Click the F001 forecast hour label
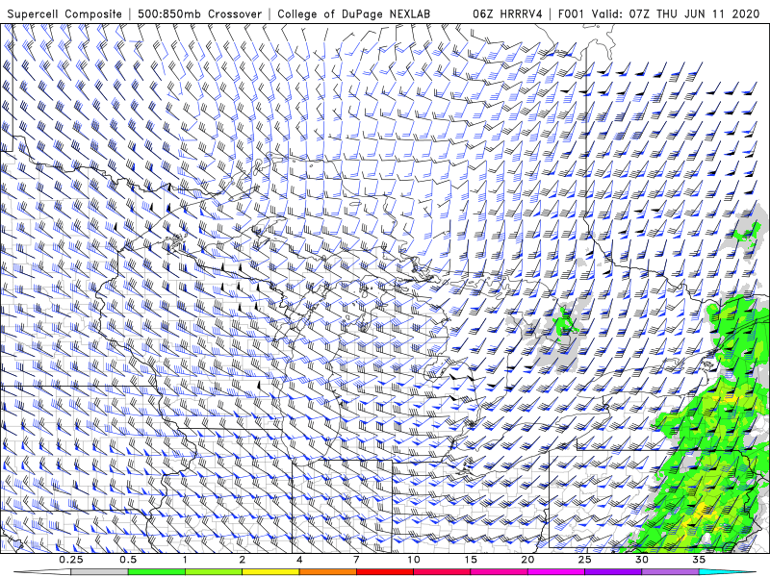770x577 pixels. (x=571, y=13)
